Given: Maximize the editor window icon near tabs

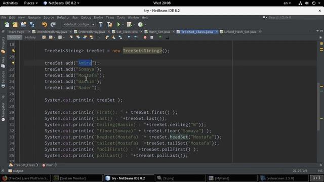Looking at the screenshot, I should 321,31.
